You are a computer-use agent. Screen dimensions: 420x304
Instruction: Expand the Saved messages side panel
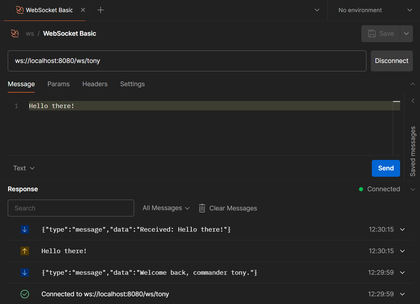(413, 101)
